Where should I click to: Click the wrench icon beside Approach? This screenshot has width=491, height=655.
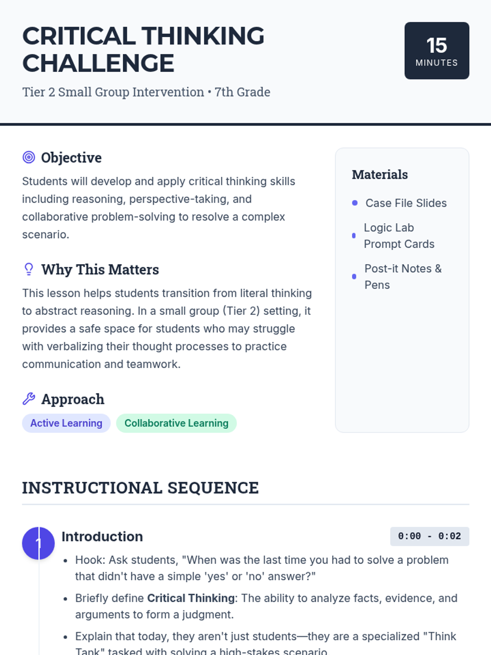coord(29,399)
